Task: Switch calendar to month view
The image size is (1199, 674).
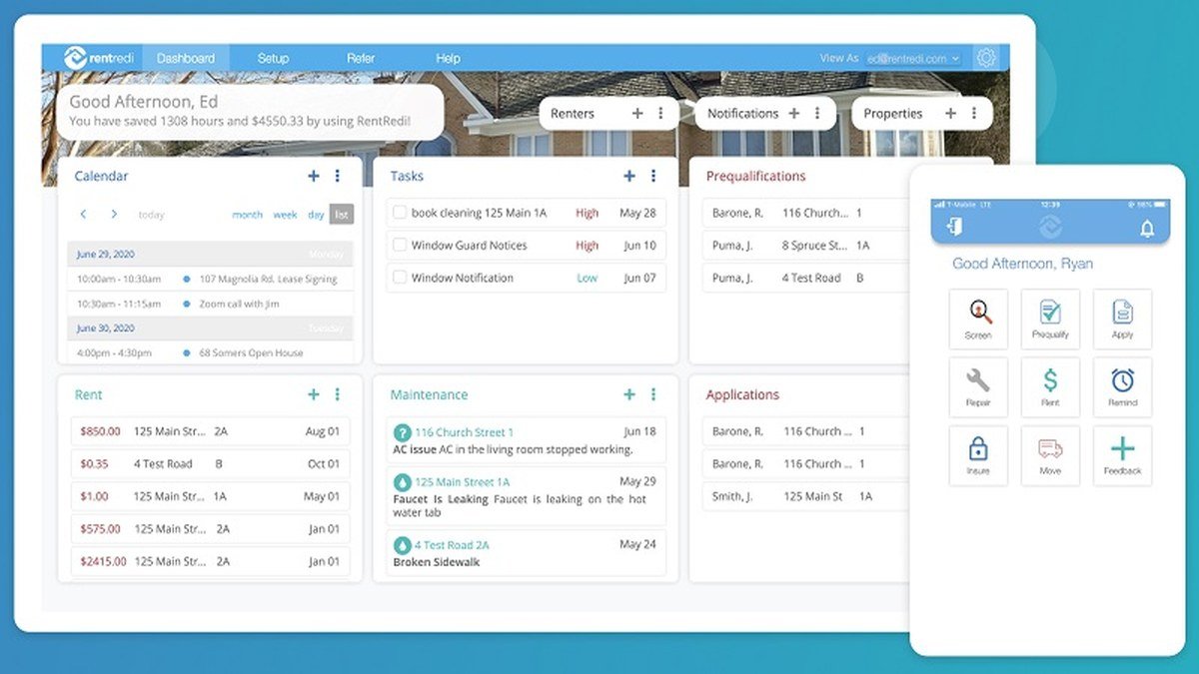Action: [247, 215]
